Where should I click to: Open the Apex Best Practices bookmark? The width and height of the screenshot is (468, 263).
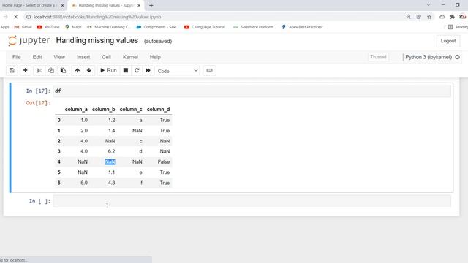click(x=303, y=27)
